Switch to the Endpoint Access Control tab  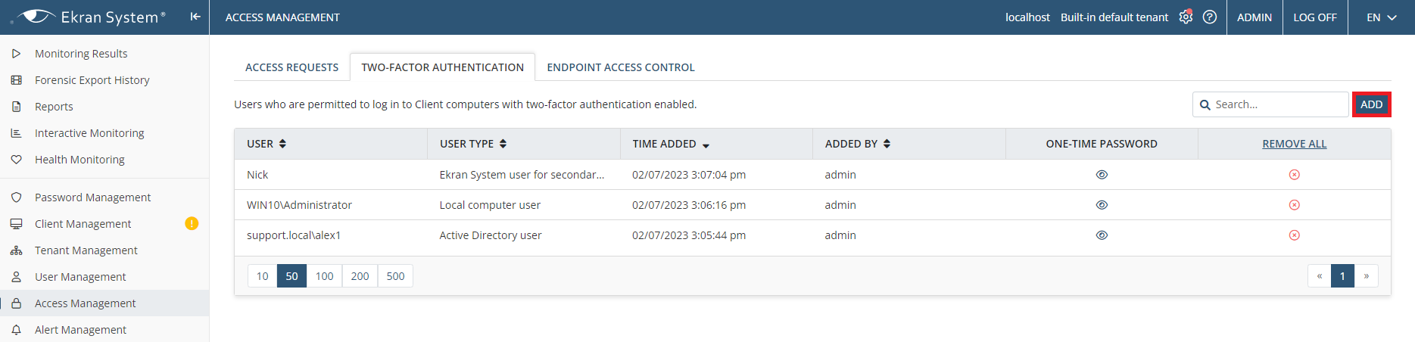coord(621,67)
